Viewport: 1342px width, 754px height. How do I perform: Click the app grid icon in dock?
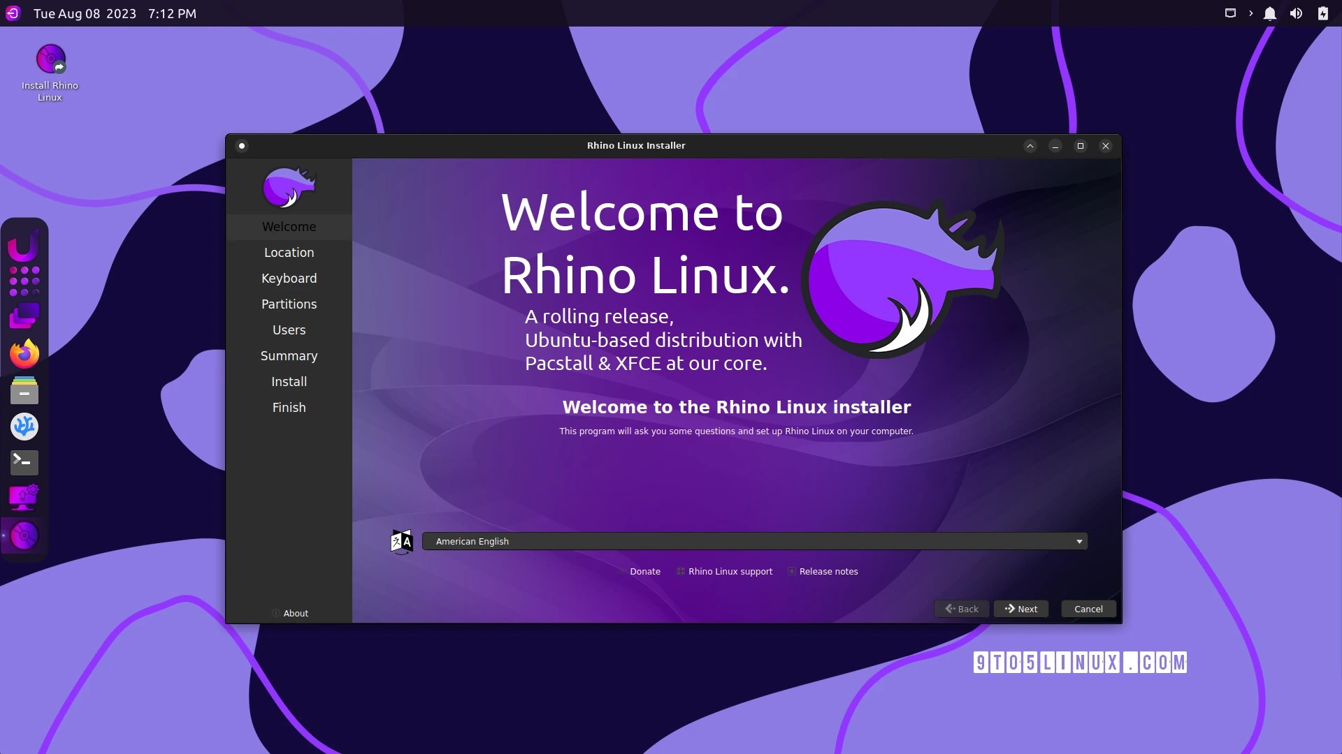[24, 279]
